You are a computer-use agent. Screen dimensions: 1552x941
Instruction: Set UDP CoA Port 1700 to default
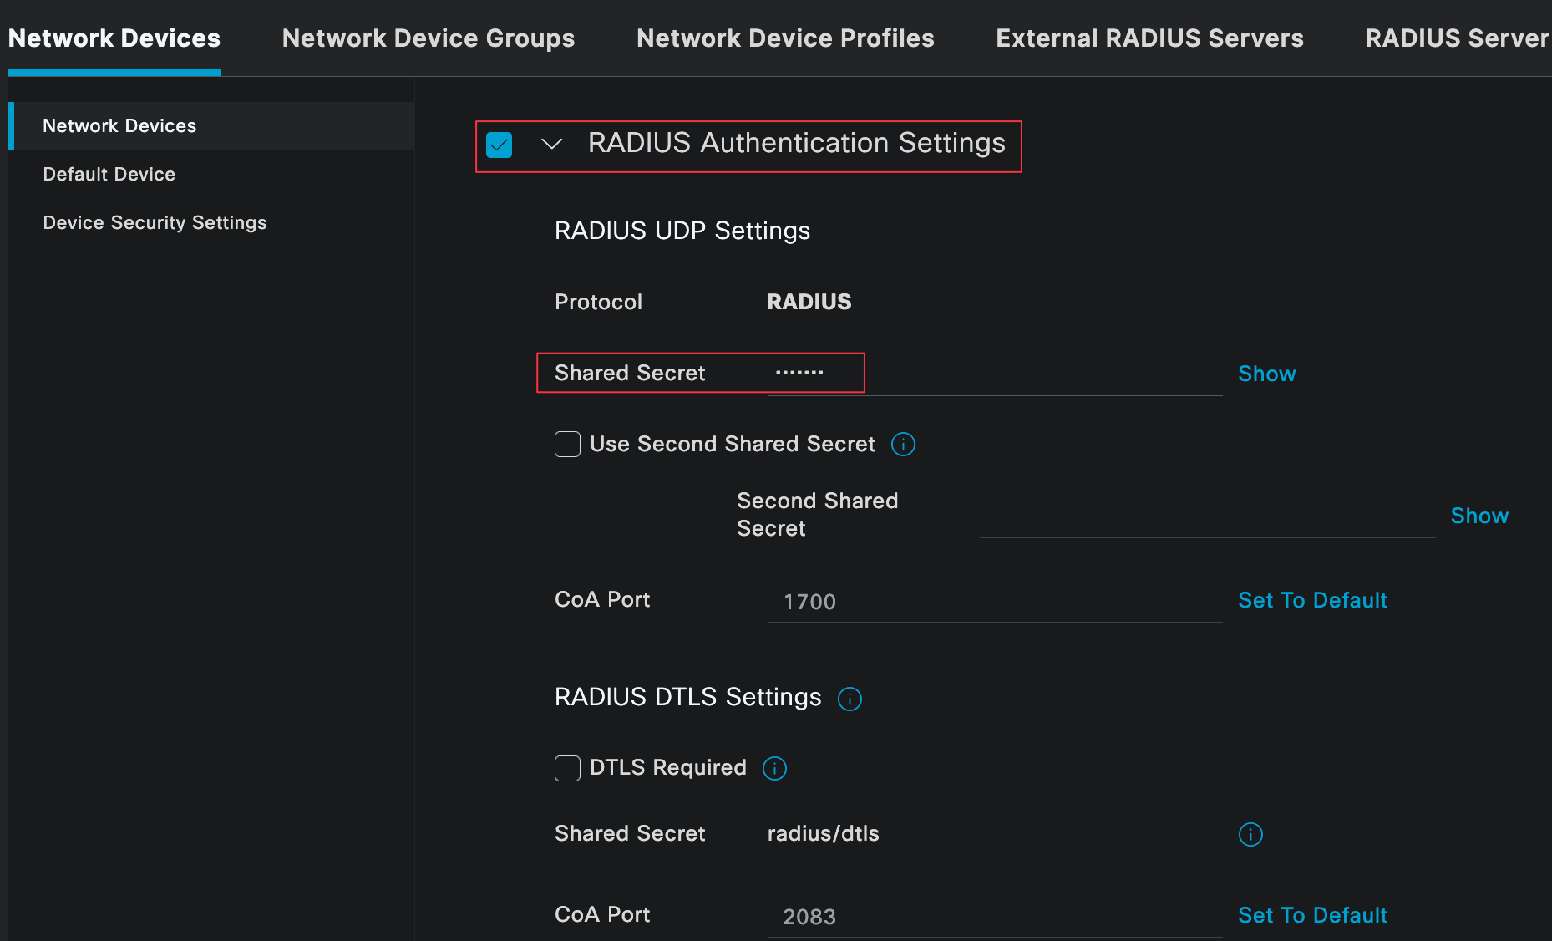(1311, 600)
